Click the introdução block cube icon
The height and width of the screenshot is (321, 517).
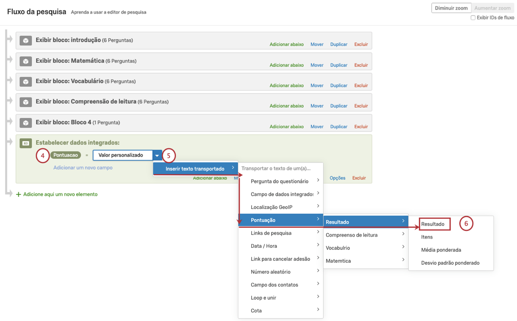click(x=26, y=41)
